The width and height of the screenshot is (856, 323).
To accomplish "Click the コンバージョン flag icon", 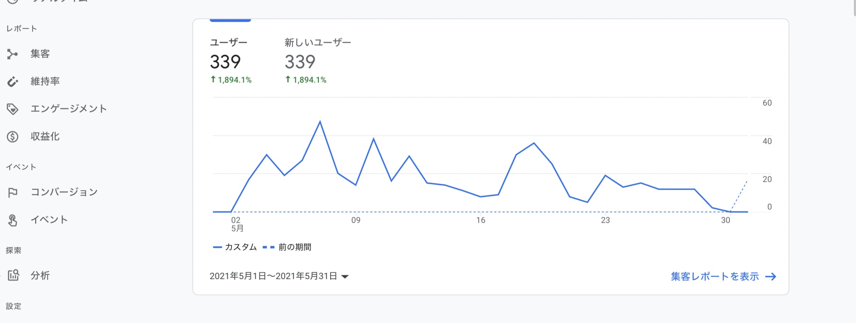I will click(x=12, y=192).
